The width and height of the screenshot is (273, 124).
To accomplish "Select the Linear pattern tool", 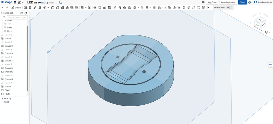I will 82,7.
